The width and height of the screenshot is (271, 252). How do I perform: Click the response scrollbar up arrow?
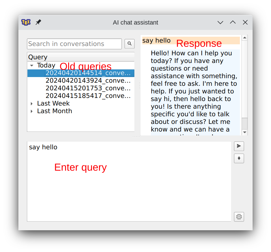click(245, 38)
